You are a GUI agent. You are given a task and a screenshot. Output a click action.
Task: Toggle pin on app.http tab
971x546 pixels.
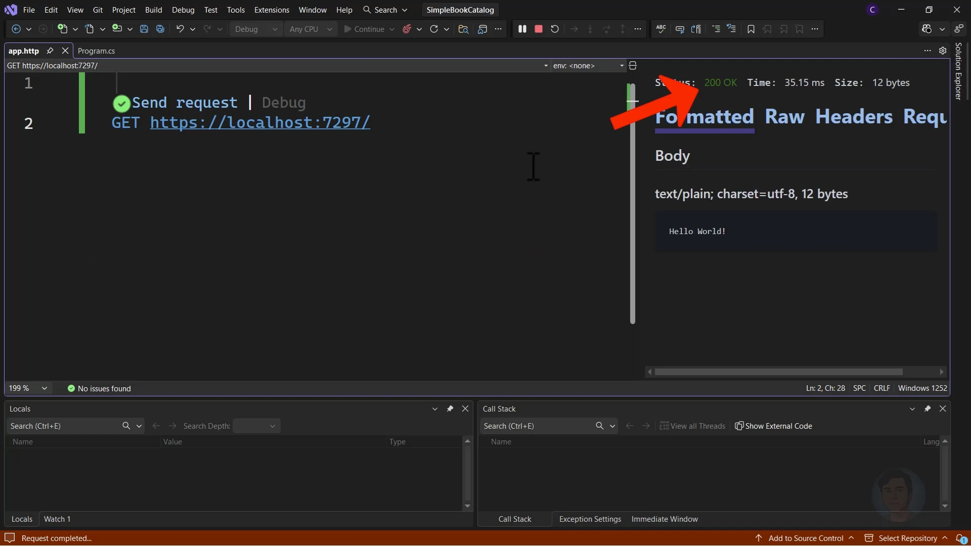click(x=50, y=51)
